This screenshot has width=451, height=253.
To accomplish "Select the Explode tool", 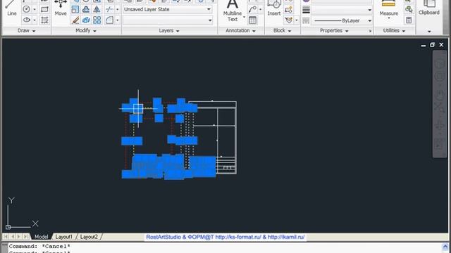I will (x=86, y=20).
